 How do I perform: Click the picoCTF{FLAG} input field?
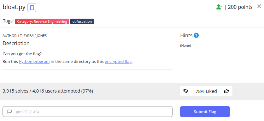[x=88, y=112]
